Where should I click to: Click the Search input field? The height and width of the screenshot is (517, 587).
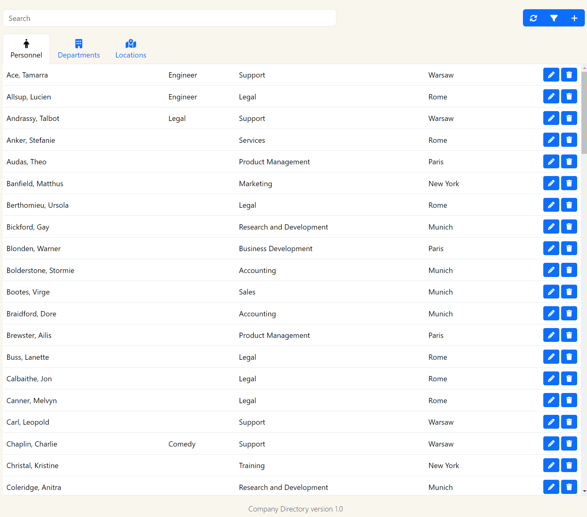tap(169, 18)
